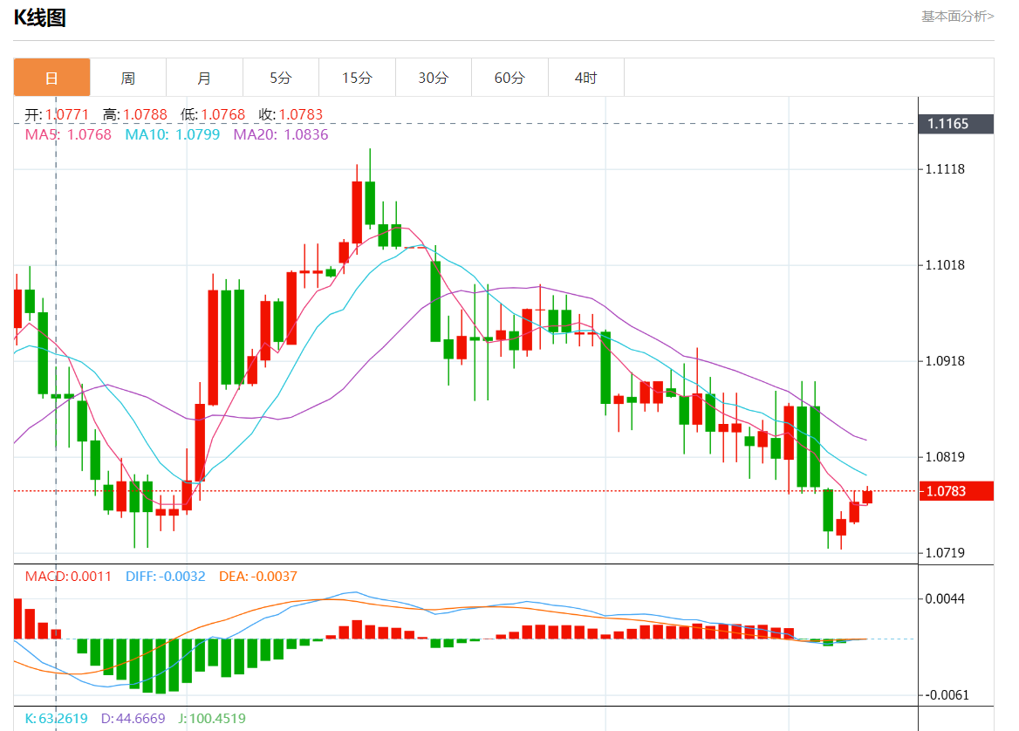This screenshot has height=731, width=1019.
Task: Open the 4时 interval tab
Action: 586,78
